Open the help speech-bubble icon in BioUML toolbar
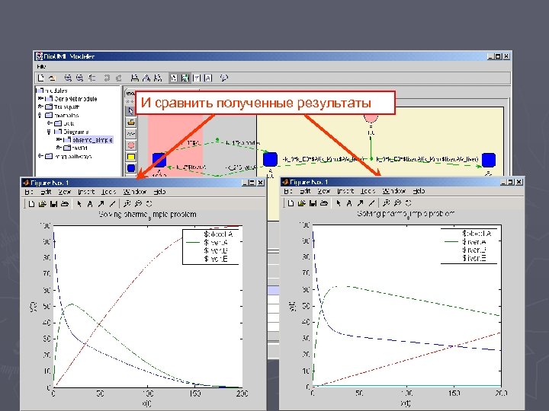549x411 pixels. (224, 78)
